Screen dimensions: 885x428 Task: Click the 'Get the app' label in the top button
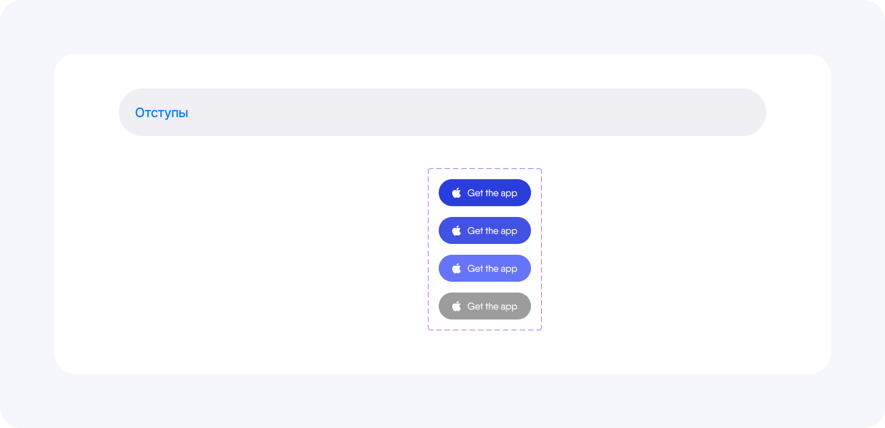tap(492, 193)
